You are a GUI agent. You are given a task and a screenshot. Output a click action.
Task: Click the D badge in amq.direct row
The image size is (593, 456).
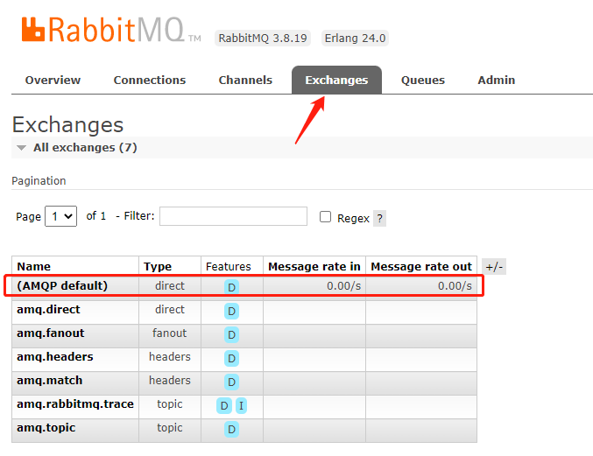click(231, 311)
